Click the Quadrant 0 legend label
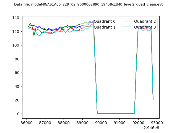The width and height of the screenshot is (177, 133). 105,21
